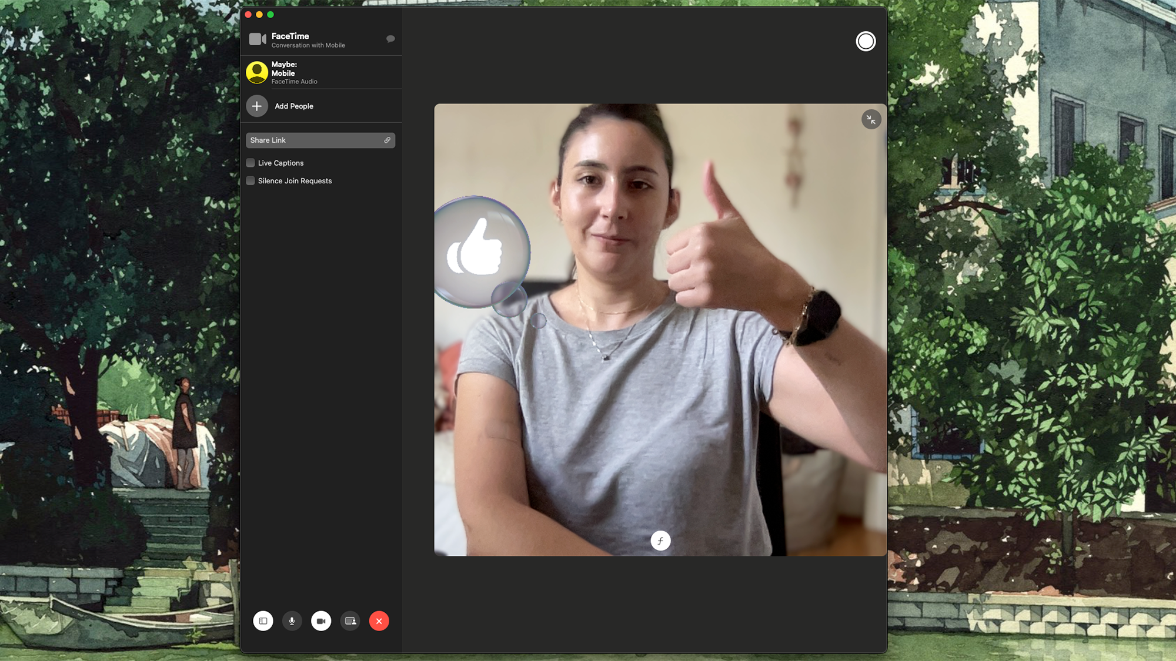Enable Live Captions checkbox
The image size is (1176, 661).
pyautogui.click(x=250, y=162)
